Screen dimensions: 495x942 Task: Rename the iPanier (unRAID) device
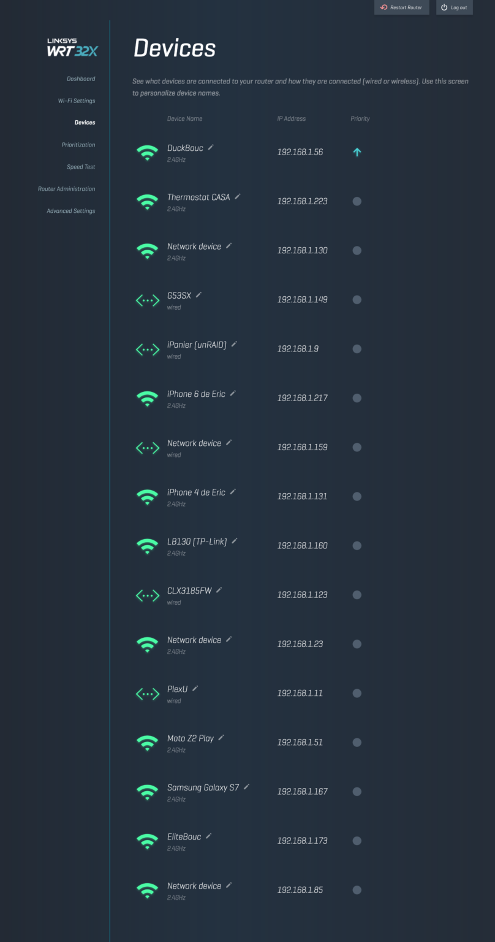pos(234,344)
